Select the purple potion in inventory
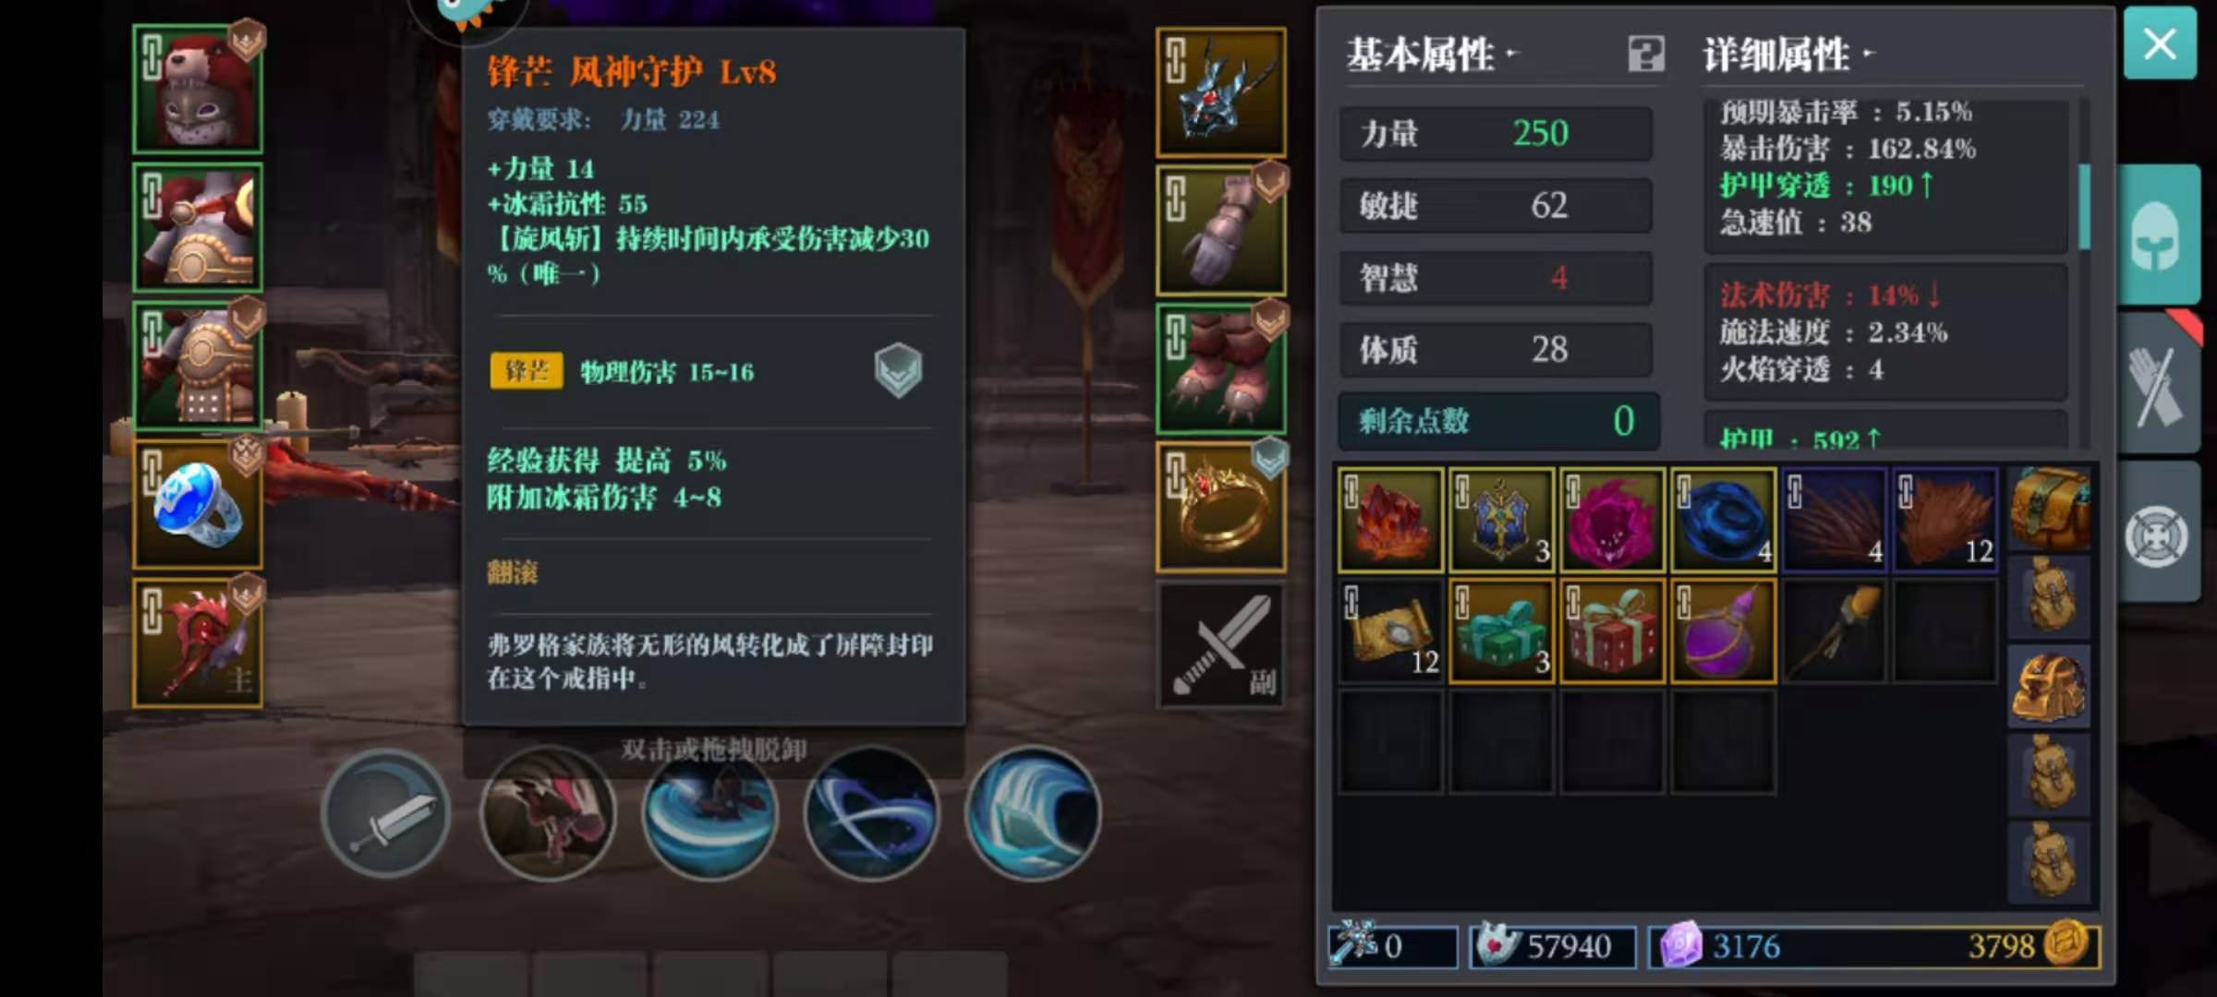Viewport: 2217px width, 997px height. click(x=1723, y=631)
